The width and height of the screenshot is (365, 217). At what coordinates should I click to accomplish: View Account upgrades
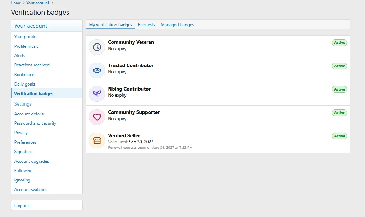coord(31,161)
